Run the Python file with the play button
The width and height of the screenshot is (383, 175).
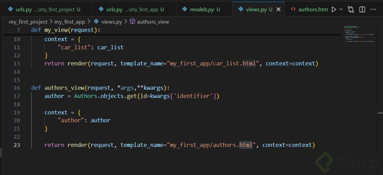coord(334,10)
